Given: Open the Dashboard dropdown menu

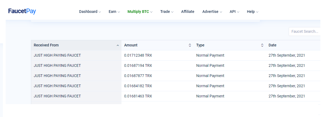Looking at the screenshot, I should [90, 12].
